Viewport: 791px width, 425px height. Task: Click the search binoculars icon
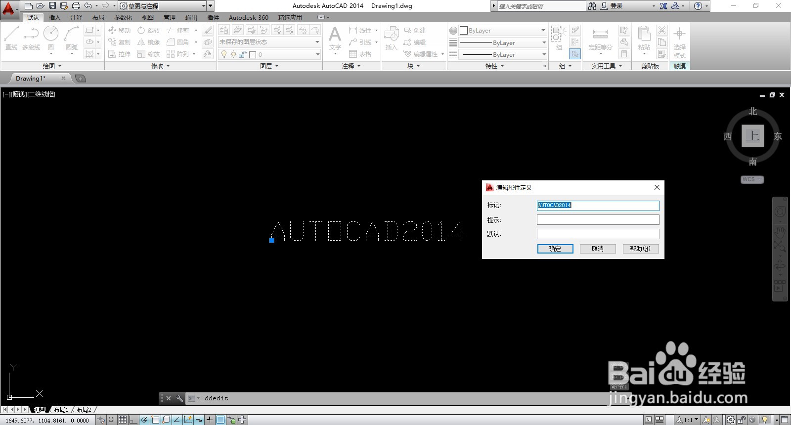(x=592, y=6)
